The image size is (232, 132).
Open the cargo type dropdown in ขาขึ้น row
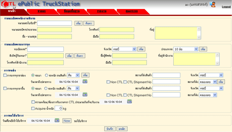tap(73, 88)
